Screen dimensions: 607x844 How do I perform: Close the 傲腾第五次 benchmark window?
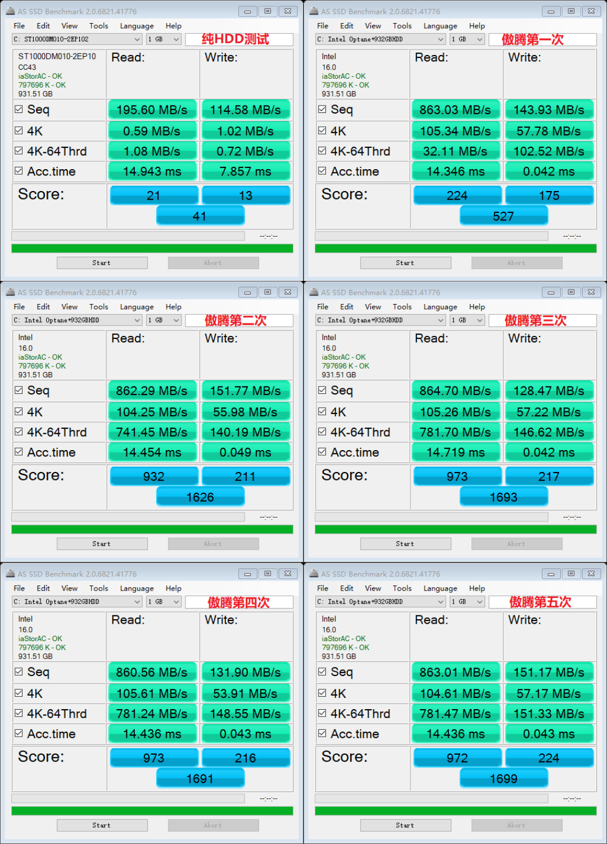(591, 574)
